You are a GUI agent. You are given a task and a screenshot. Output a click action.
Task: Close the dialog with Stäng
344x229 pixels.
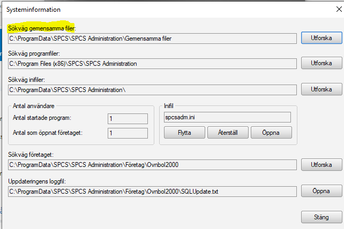click(x=321, y=217)
